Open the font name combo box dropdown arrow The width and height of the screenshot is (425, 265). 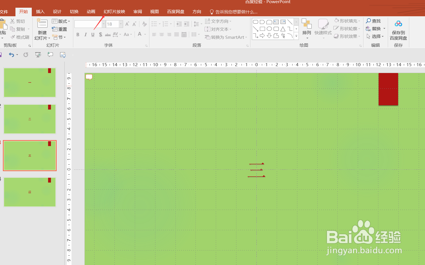point(104,24)
